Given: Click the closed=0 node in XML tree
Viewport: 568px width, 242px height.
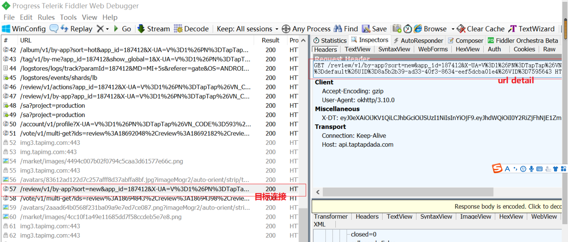Looking at the screenshot, I should pyautogui.click(x=363, y=234).
